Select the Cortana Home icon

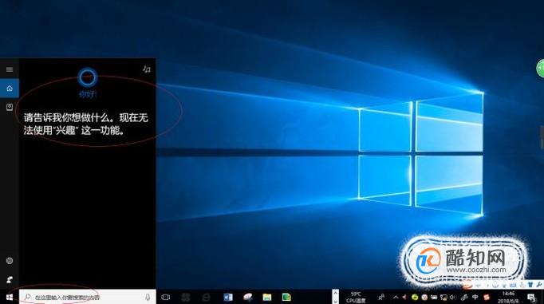coord(10,89)
